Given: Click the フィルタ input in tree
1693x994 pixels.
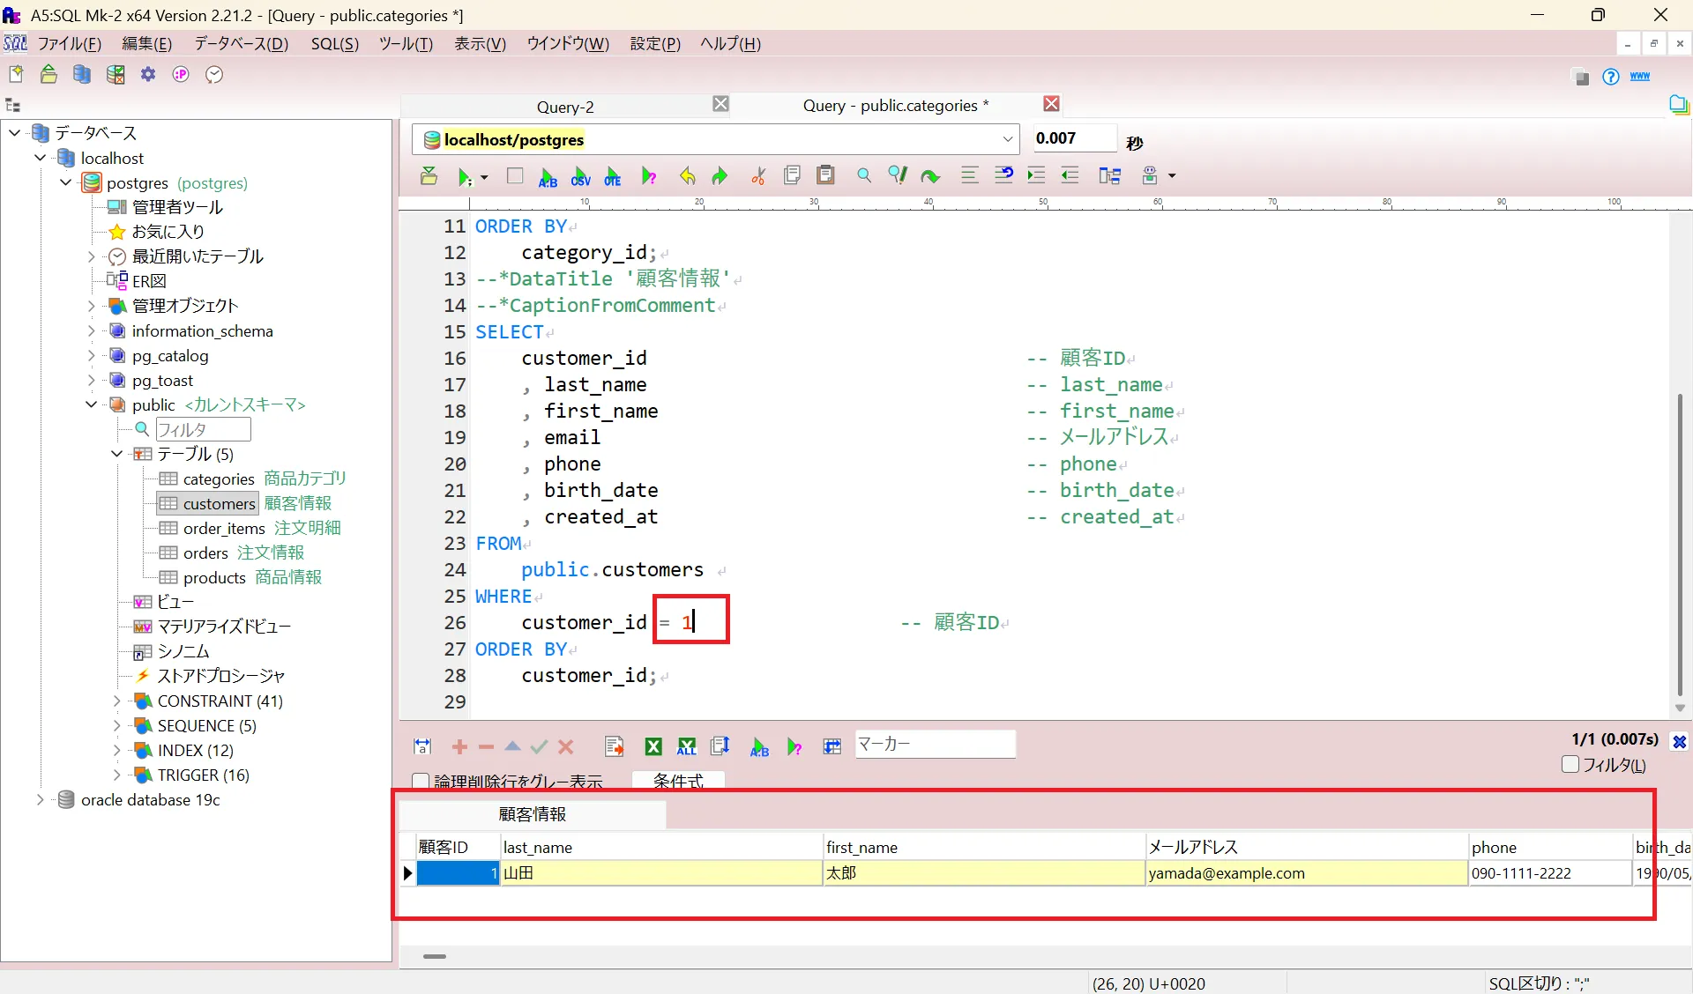Looking at the screenshot, I should [203, 429].
